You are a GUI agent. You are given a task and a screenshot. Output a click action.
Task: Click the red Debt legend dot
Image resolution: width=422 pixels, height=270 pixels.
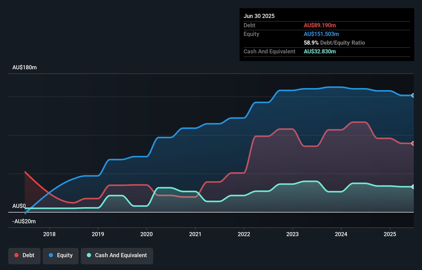pos(16,255)
